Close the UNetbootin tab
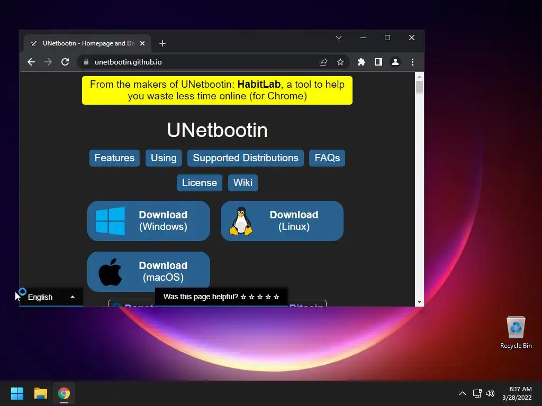 point(142,43)
